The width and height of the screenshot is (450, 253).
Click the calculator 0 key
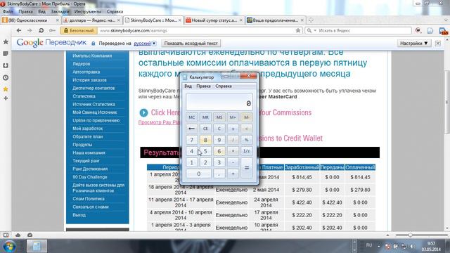pyautogui.click(x=198, y=174)
